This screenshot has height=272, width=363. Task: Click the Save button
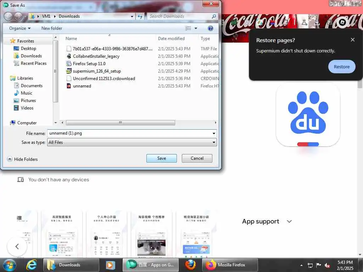tap(162, 158)
